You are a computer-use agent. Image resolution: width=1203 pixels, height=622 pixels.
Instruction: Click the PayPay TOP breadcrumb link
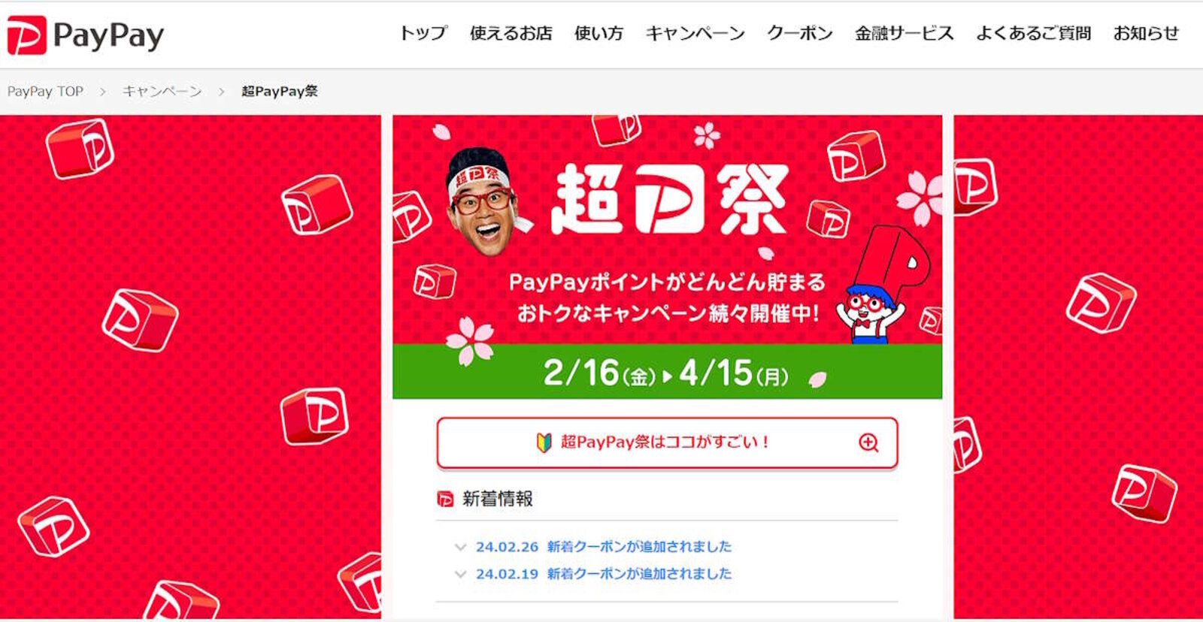tap(45, 92)
